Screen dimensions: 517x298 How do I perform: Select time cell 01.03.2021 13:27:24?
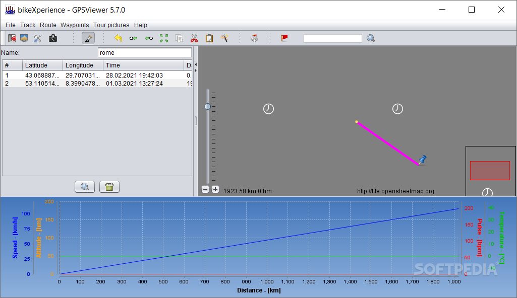(144, 84)
